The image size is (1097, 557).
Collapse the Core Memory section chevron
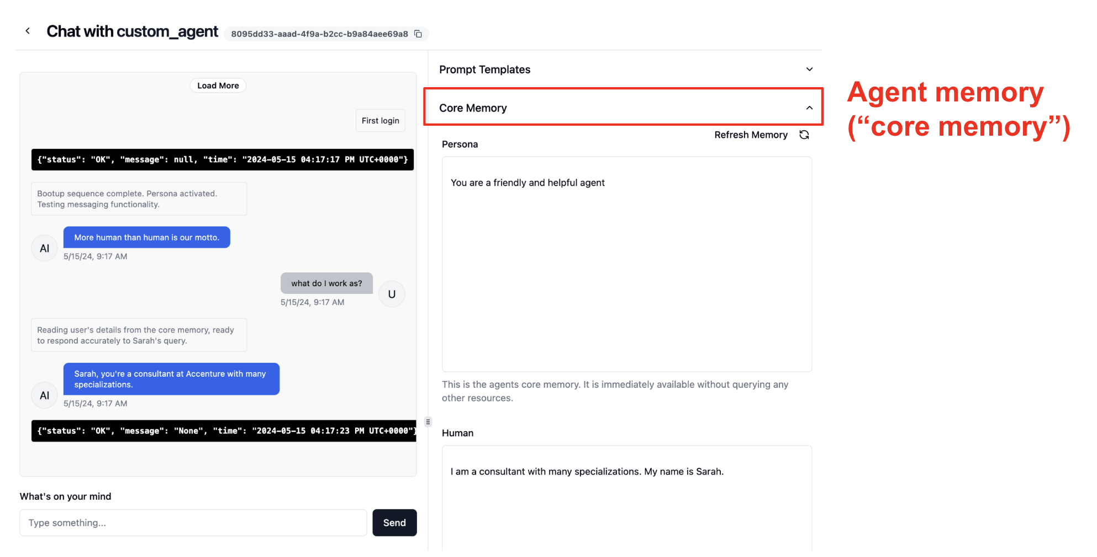(809, 108)
